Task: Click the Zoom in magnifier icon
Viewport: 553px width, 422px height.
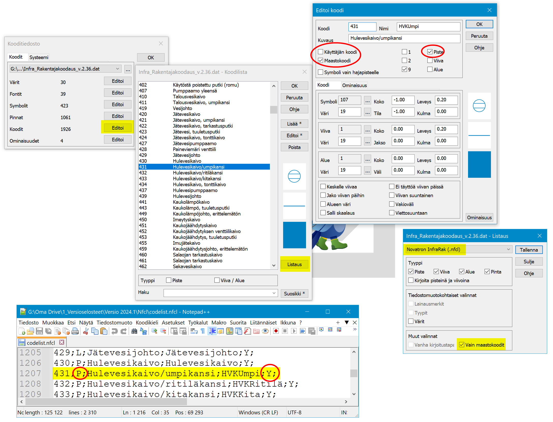Action: 154,331
